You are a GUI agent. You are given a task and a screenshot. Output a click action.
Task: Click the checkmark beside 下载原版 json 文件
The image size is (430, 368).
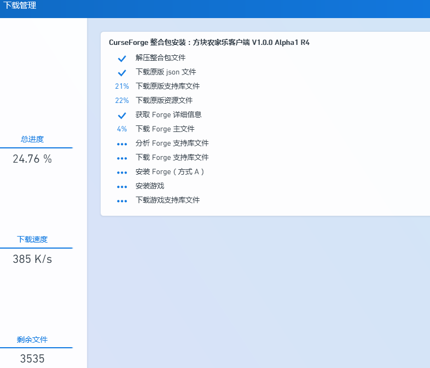click(122, 73)
